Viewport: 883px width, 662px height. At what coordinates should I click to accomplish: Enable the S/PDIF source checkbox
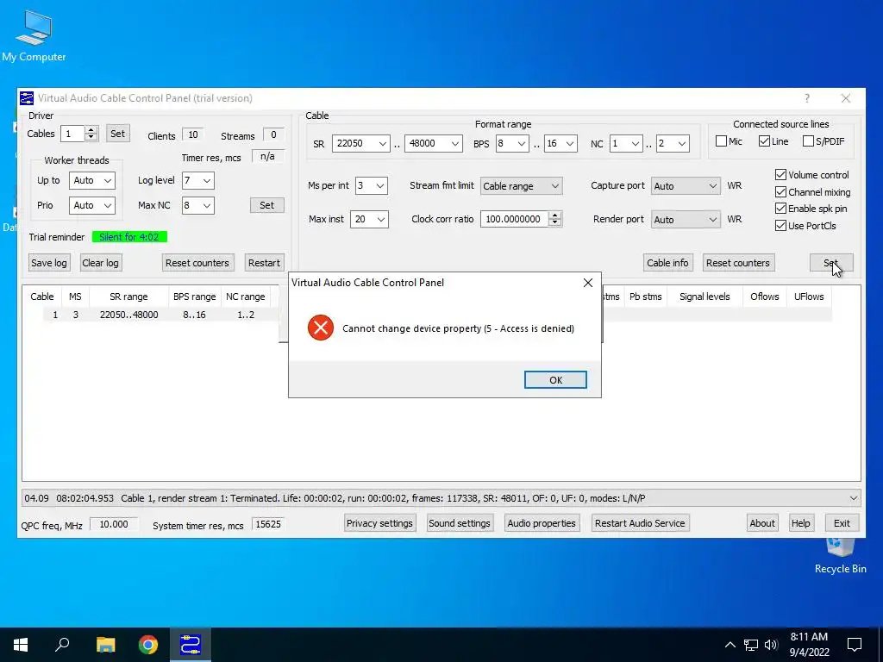point(808,141)
